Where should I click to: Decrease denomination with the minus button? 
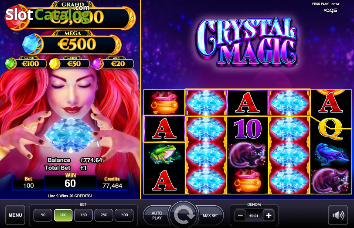click(x=240, y=216)
